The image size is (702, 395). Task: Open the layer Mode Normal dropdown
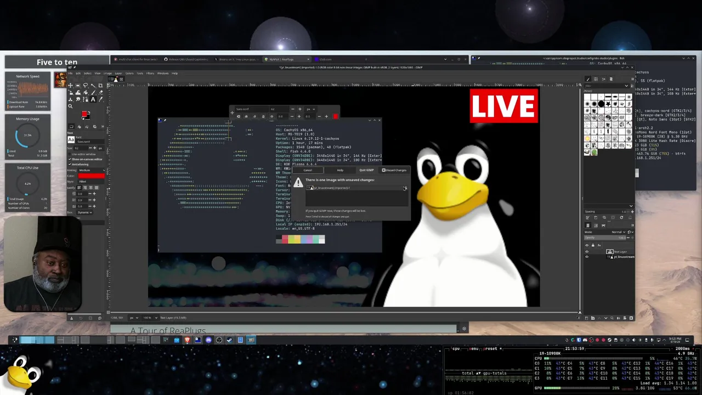pyautogui.click(x=619, y=232)
